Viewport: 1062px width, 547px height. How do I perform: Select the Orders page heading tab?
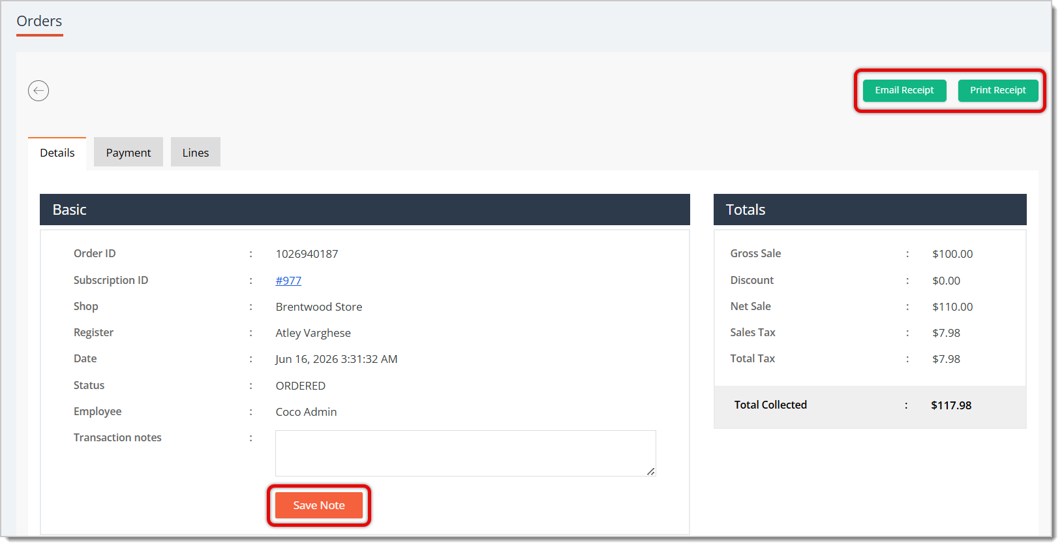click(x=40, y=22)
